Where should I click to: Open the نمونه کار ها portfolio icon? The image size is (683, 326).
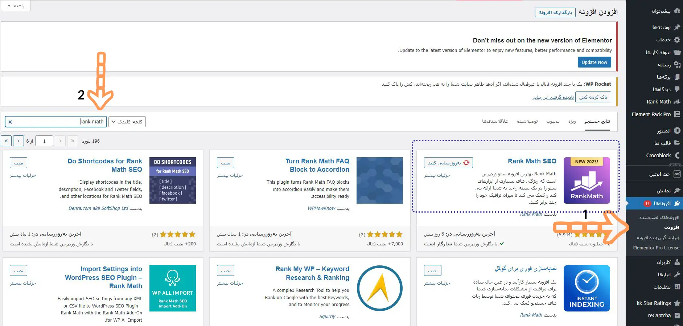coord(677,52)
